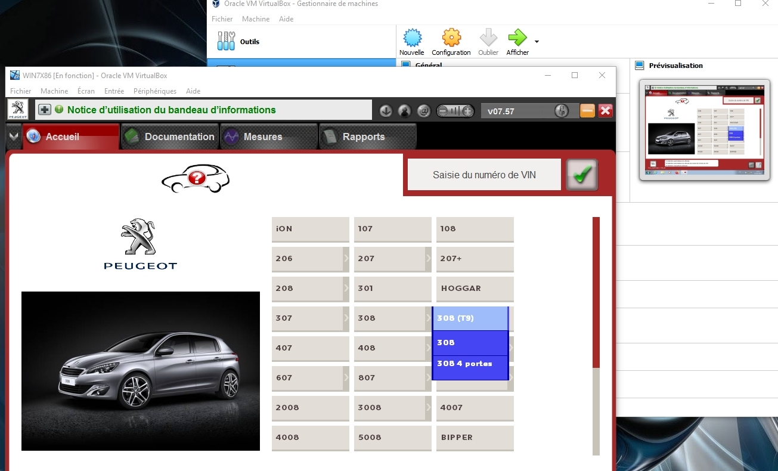The height and width of the screenshot is (471, 778).
Task: Validate VIN with the green checkmark button
Action: pyautogui.click(x=582, y=175)
